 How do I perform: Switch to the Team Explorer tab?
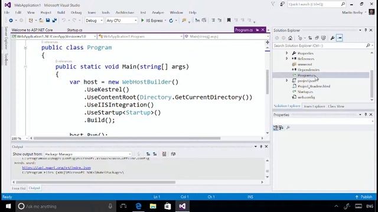pos(314,106)
